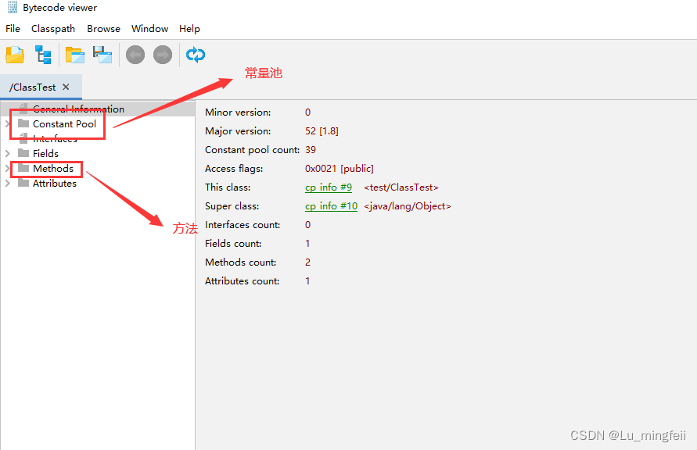Follow the cp info #10 link

[330, 205]
